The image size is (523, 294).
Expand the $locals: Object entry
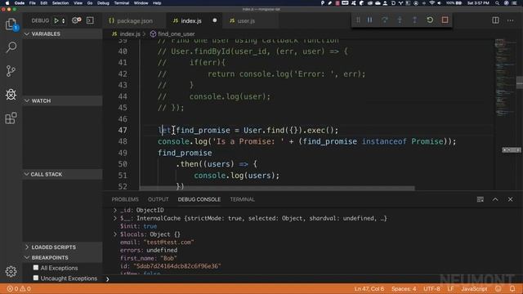coord(115,234)
